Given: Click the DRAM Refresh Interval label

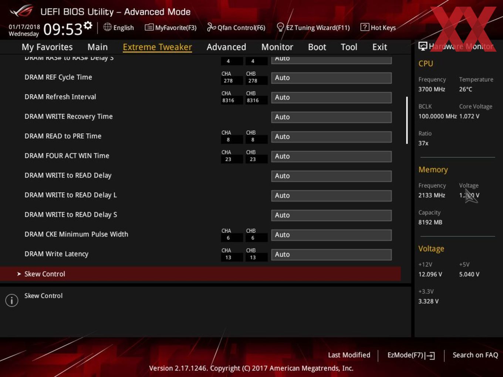Looking at the screenshot, I should 60,97.
